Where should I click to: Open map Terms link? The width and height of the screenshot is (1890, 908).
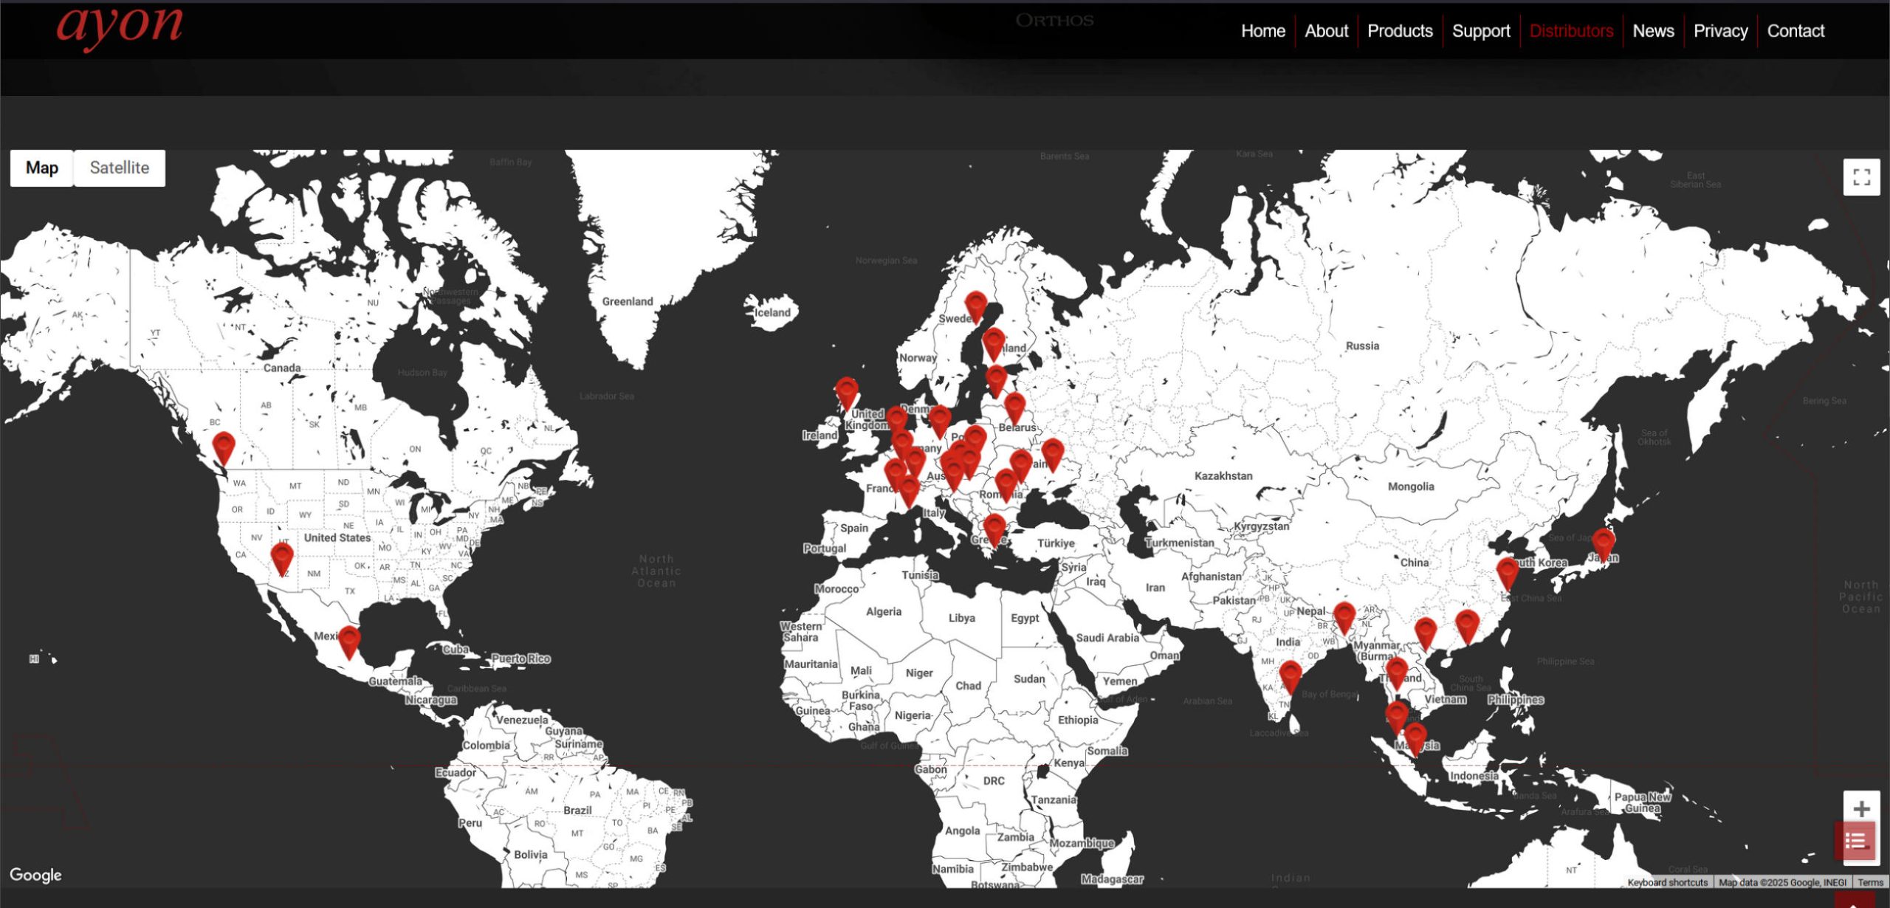1870,882
